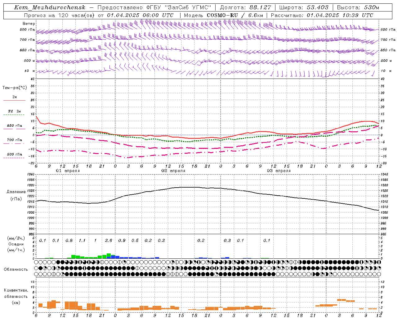Click the 'Конвективн.' convective cloud label

[16, 290]
